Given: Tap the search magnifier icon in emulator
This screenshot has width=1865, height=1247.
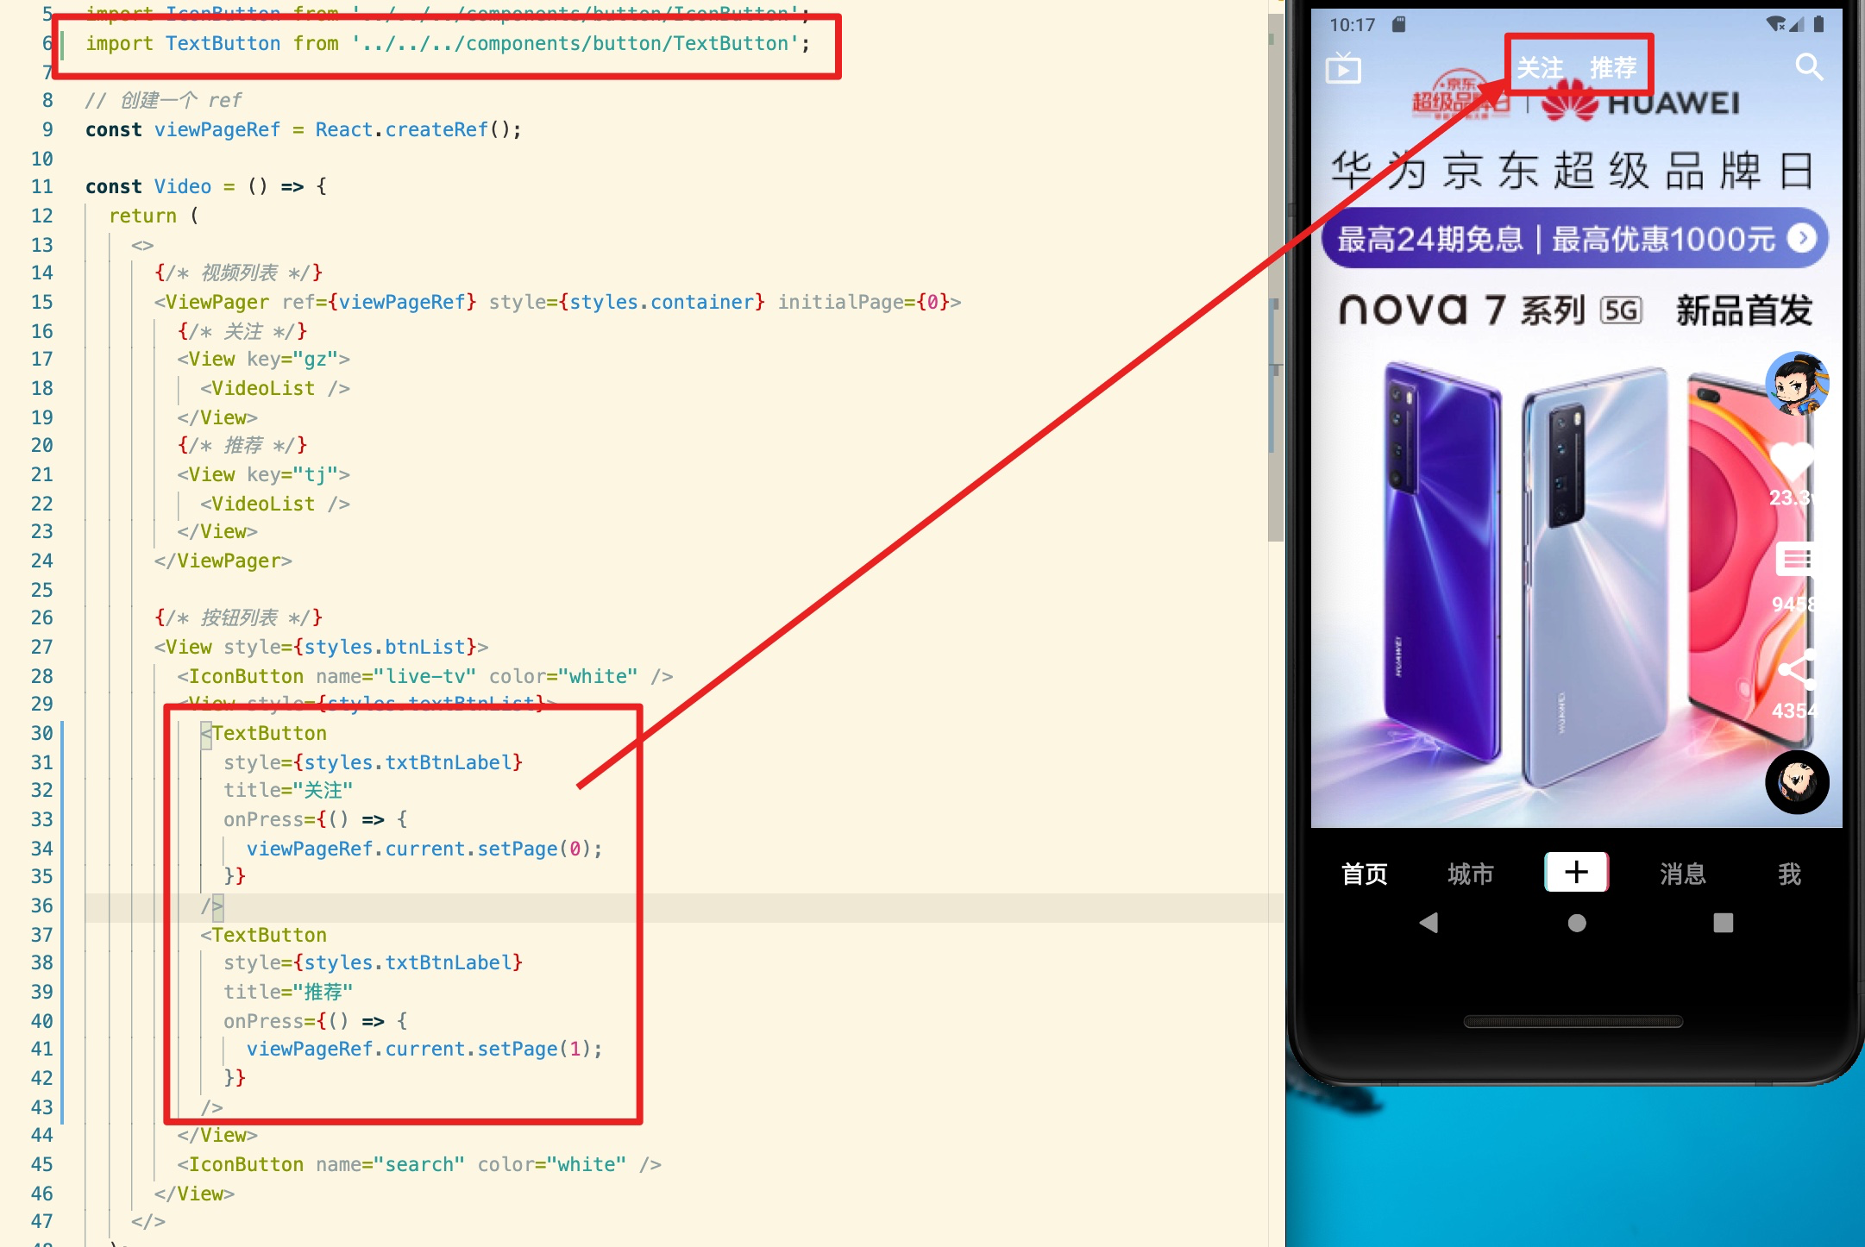Looking at the screenshot, I should (1808, 66).
